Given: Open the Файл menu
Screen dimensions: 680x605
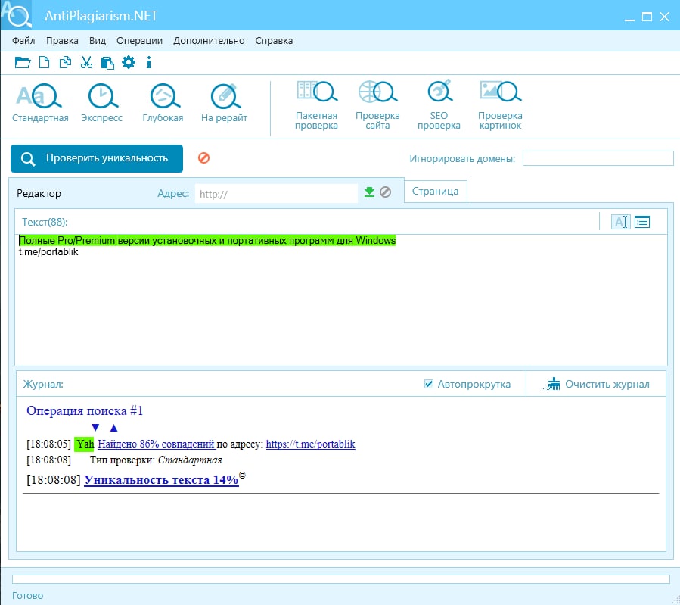Looking at the screenshot, I should tap(23, 40).
